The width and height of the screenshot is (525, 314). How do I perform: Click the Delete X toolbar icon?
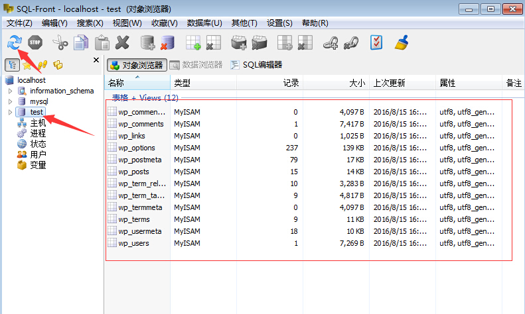[x=122, y=43]
